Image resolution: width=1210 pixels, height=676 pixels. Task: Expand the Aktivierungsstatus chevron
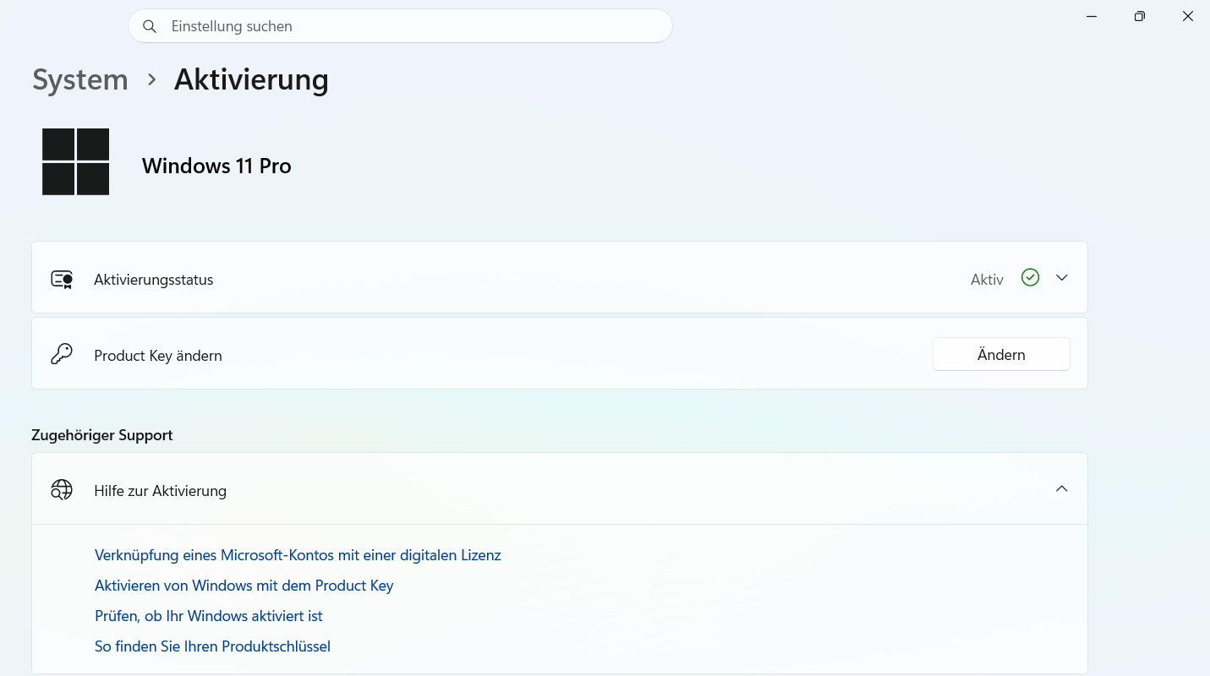point(1062,277)
